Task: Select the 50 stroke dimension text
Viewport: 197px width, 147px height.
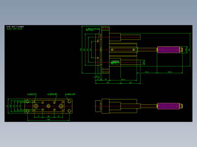Action: click(x=131, y=83)
